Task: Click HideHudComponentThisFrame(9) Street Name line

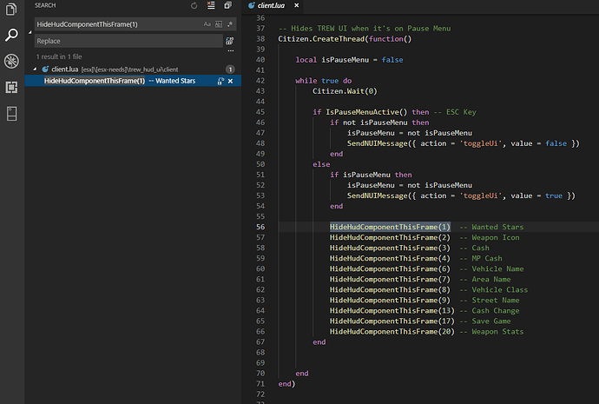Action: [425, 300]
